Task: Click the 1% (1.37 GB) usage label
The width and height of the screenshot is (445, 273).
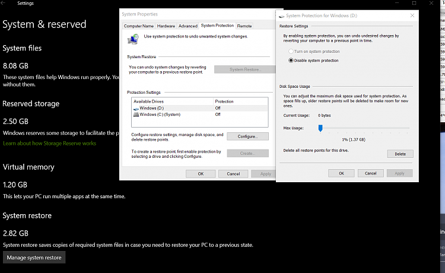Action: pyautogui.click(x=354, y=139)
